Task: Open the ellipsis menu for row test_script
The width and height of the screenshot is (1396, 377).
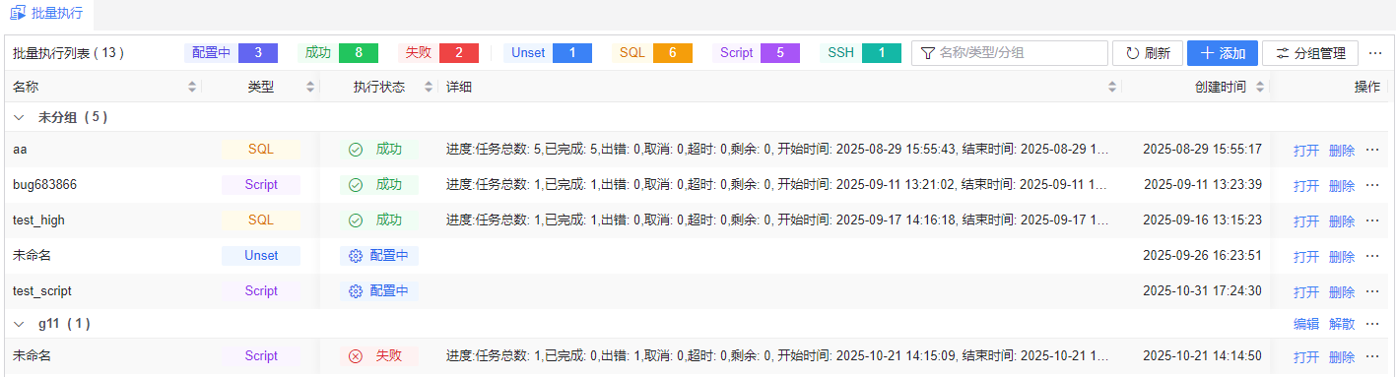Action: pyautogui.click(x=1372, y=291)
